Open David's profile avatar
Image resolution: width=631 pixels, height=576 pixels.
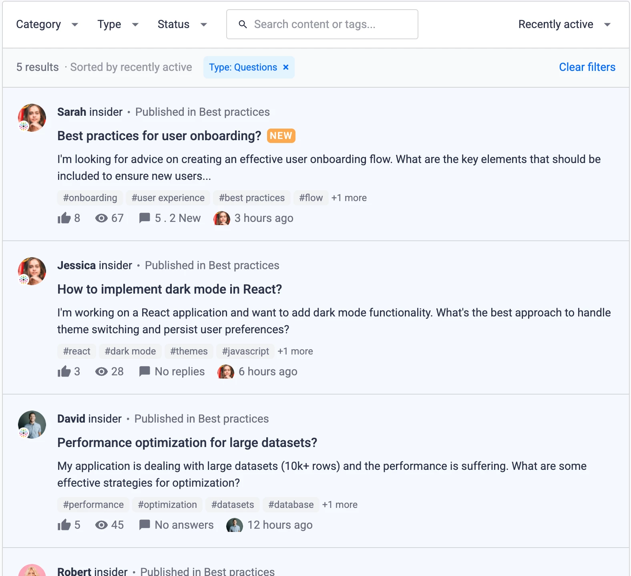[32, 425]
